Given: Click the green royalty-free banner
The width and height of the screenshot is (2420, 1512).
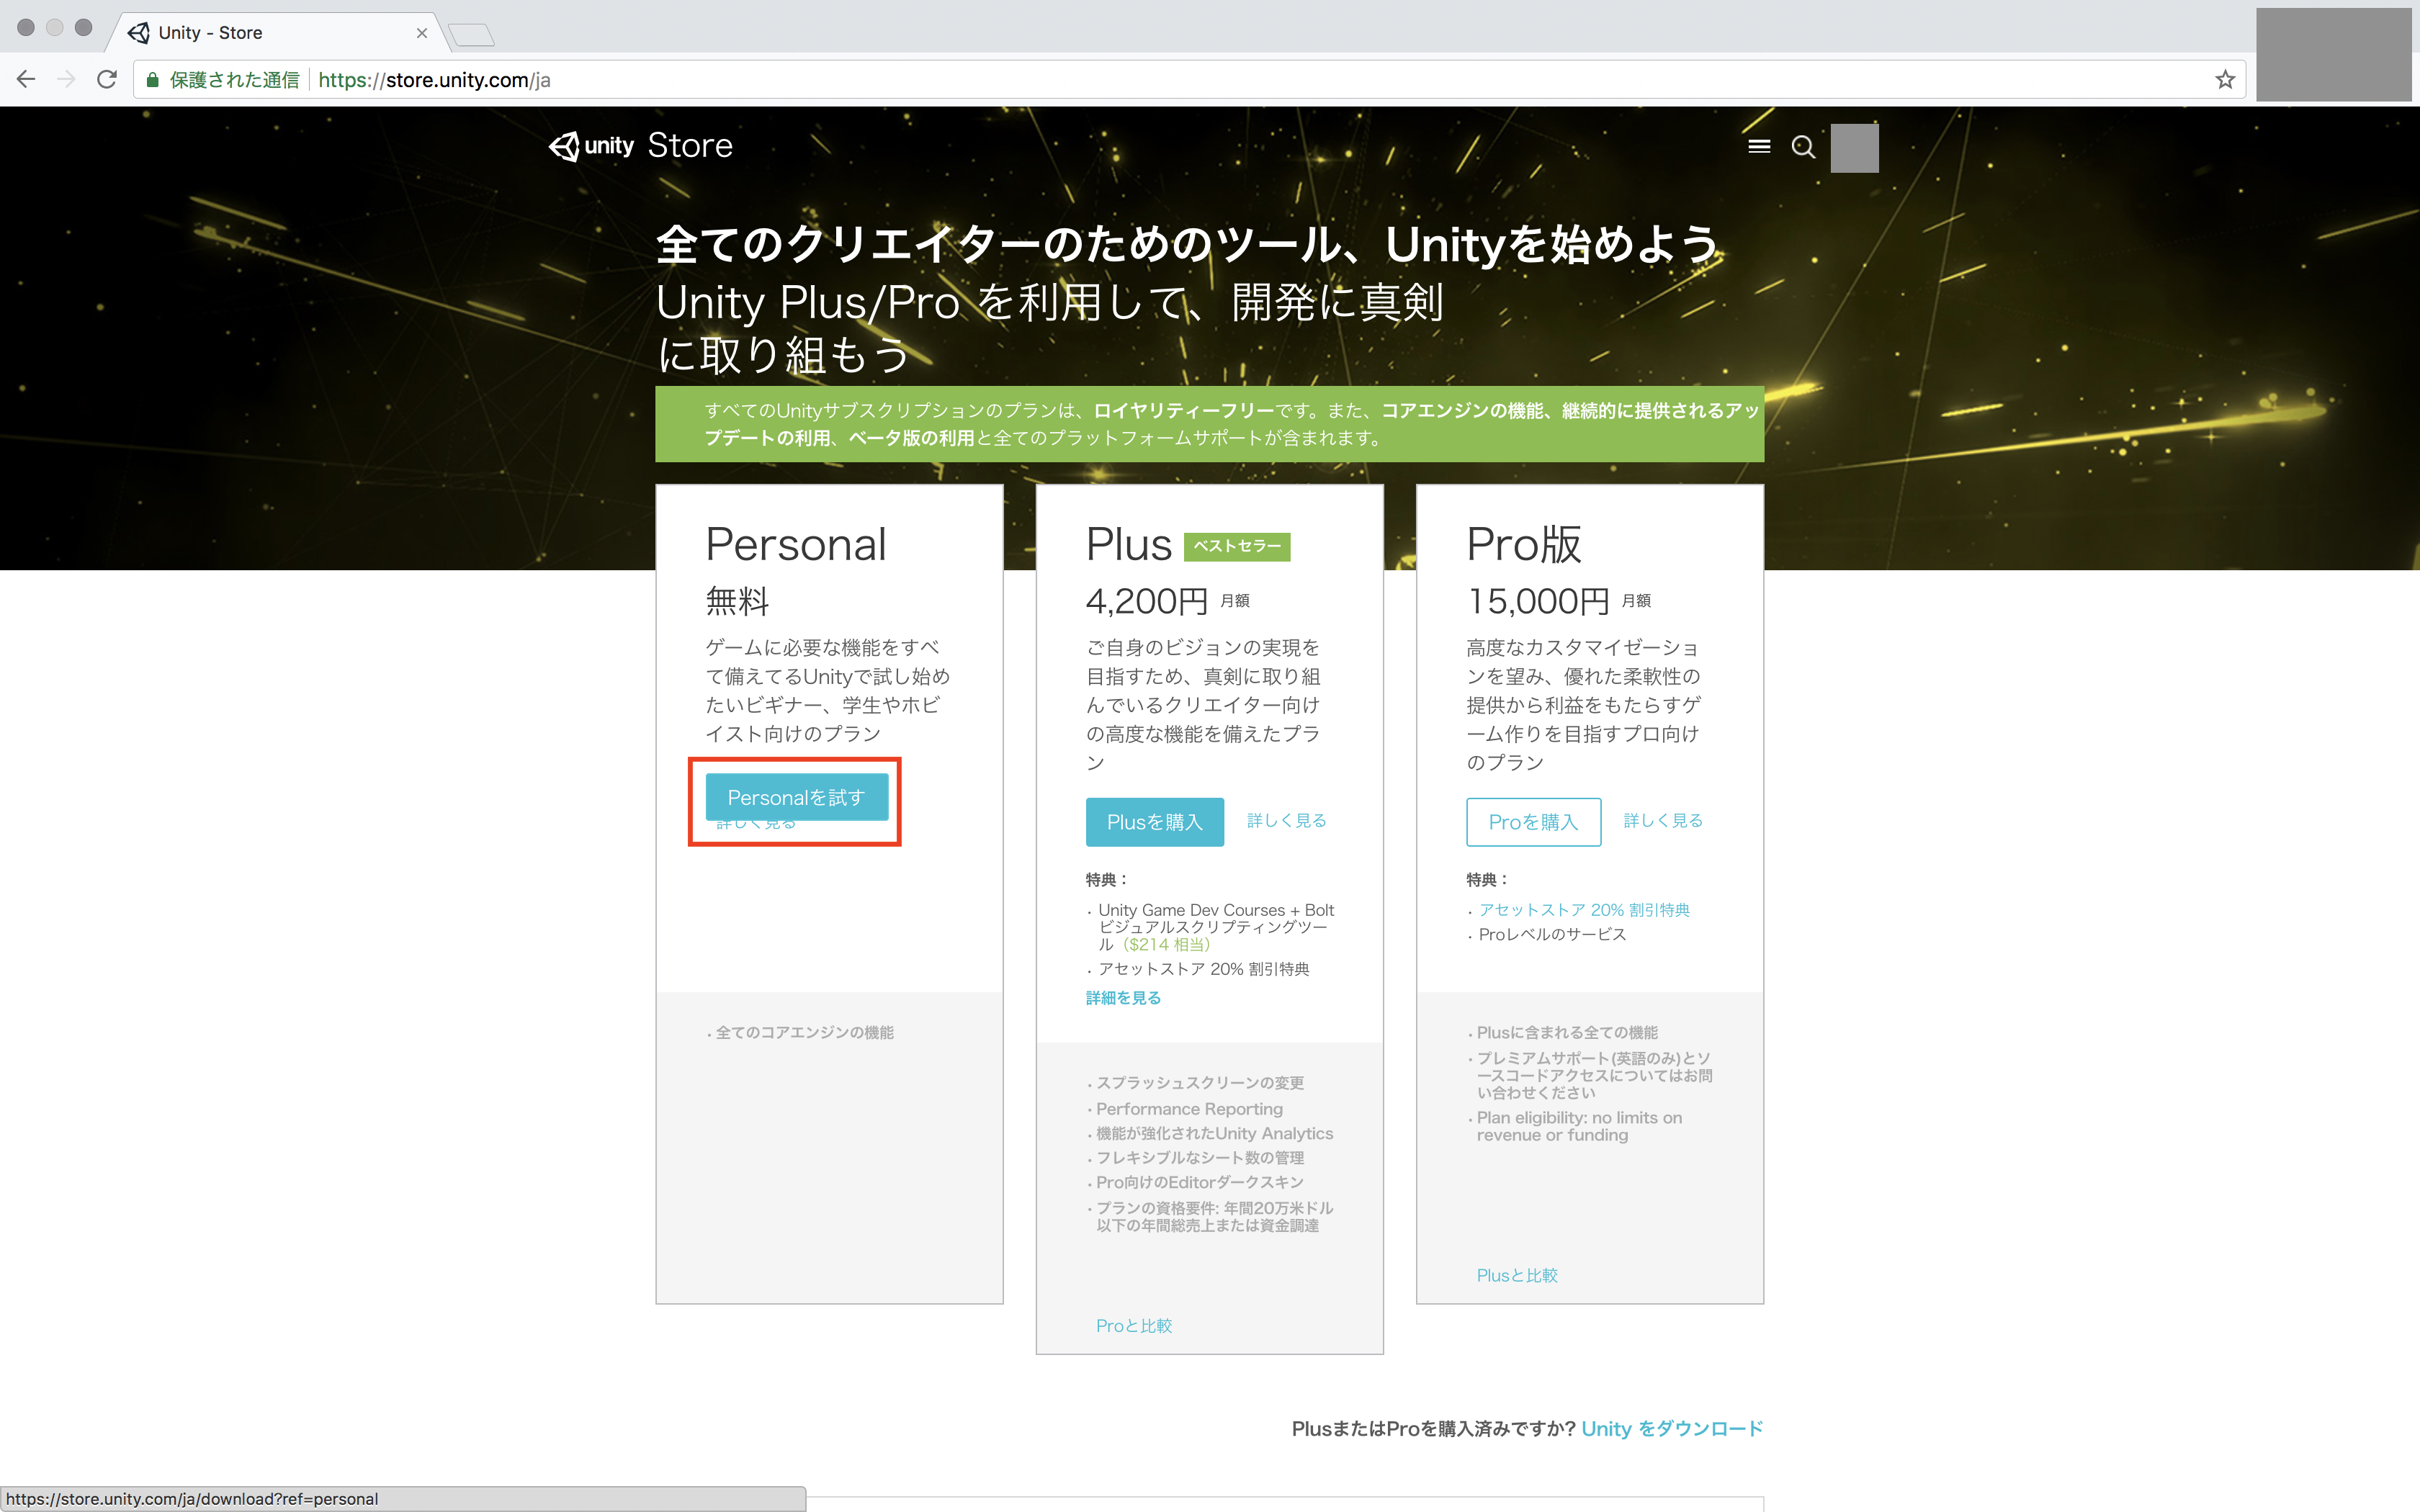Looking at the screenshot, I should (x=1209, y=424).
